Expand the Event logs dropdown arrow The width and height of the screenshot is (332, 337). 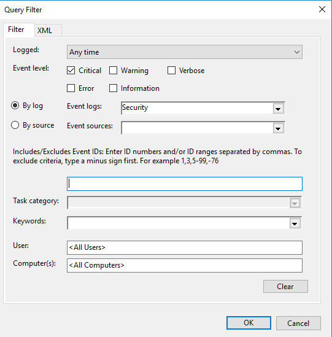coord(278,109)
